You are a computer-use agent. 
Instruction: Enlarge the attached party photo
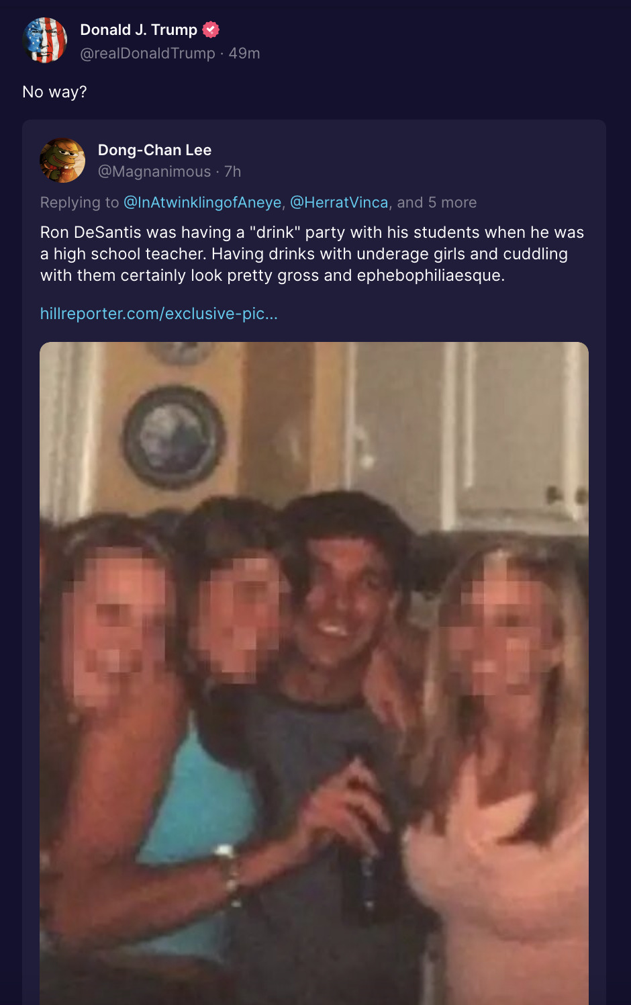314,673
